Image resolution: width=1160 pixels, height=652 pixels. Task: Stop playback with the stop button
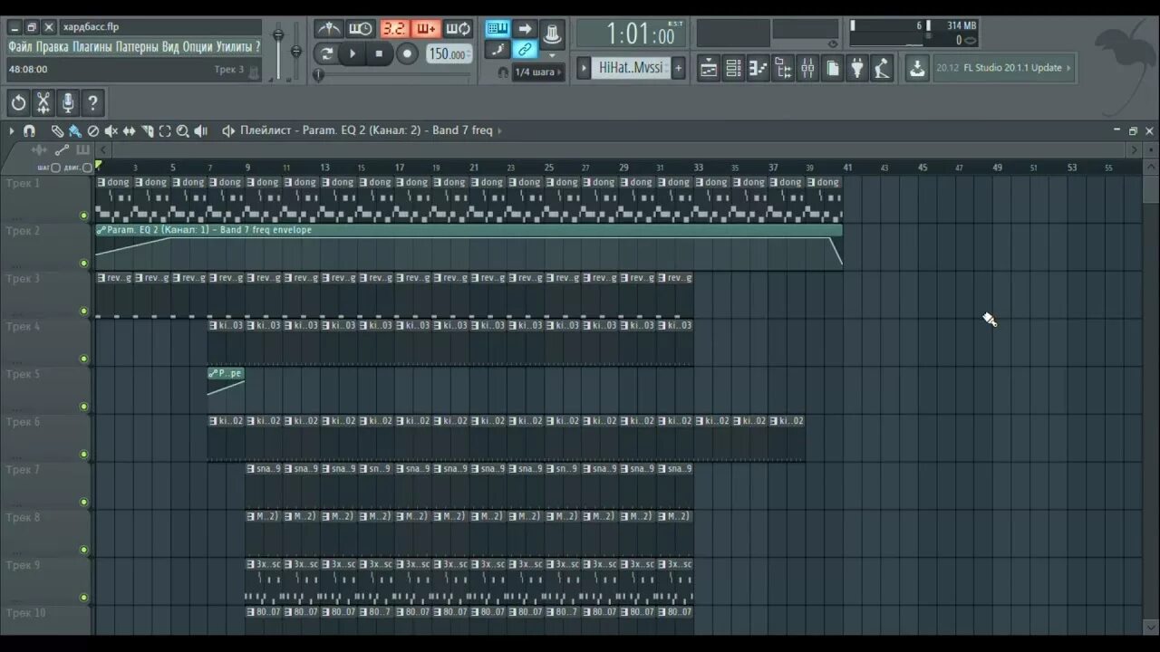(x=379, y=53)
